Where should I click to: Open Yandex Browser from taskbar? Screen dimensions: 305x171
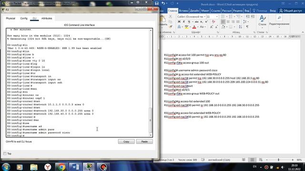[x=48, y=167]
